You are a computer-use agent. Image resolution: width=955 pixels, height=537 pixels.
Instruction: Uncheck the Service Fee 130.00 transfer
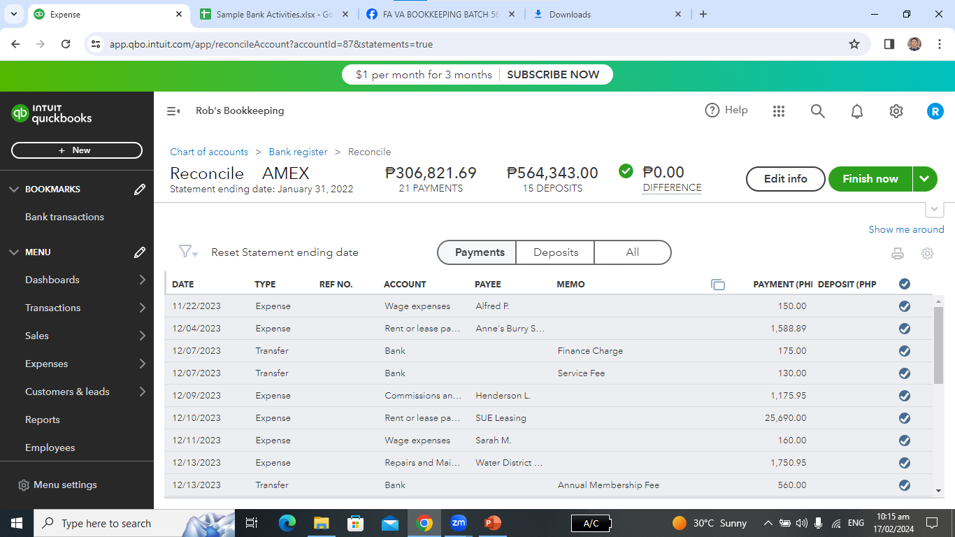[905, 373]
